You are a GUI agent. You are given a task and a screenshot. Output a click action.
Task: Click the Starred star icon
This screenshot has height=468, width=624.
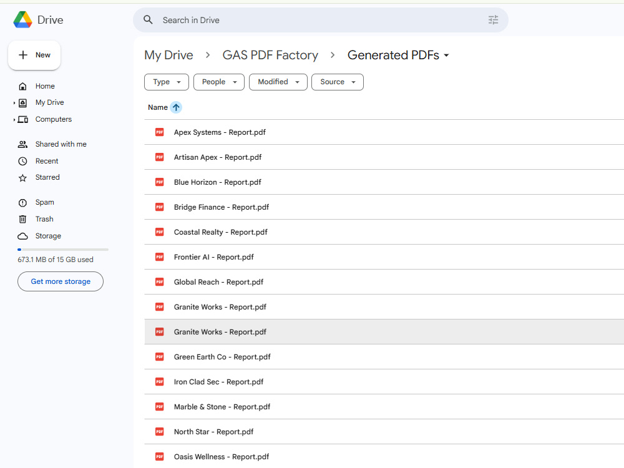pos(22,178)
